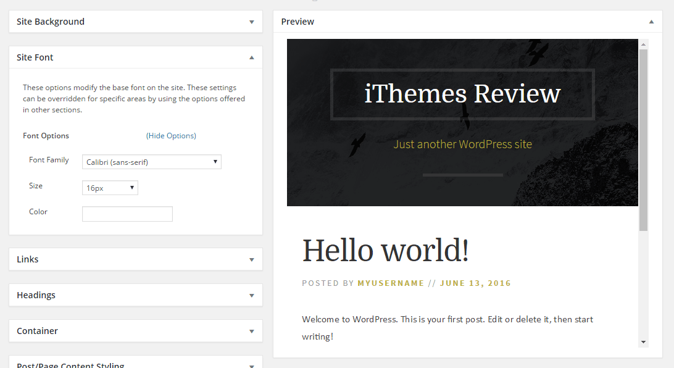This screenshot has width=674, height=368.
Task: Click the JUNE 13, 2016 date link
Action: (475, 283)
